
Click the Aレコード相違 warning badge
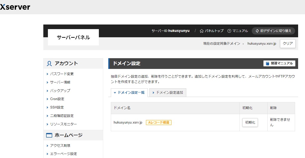click(159, 123)
